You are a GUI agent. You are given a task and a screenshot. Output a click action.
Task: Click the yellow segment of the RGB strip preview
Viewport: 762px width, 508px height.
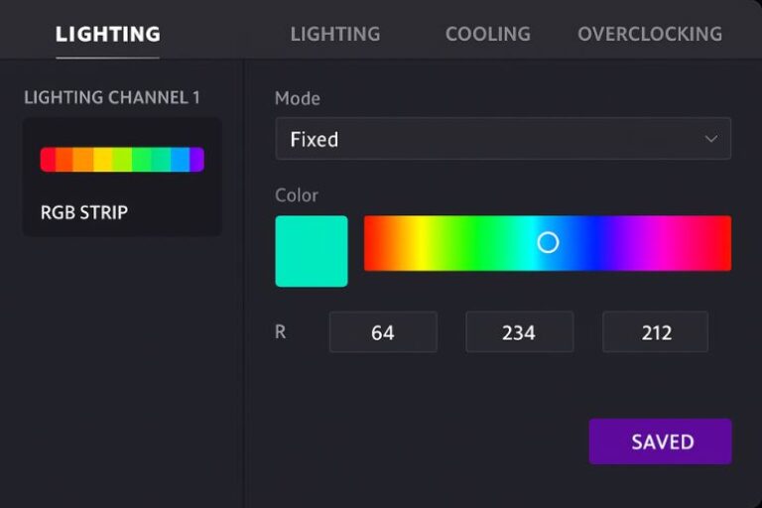[102, 160]
